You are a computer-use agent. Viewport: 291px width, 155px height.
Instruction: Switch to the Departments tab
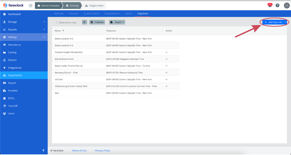coord(112,14)
